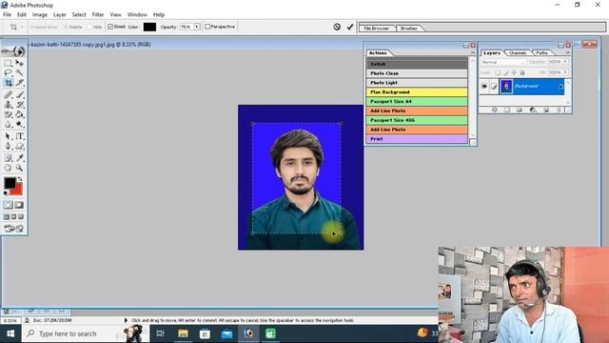The height and width of the screenshot is (343, 609).
Task: Select the Magic Wand tool
Action: 19,72
